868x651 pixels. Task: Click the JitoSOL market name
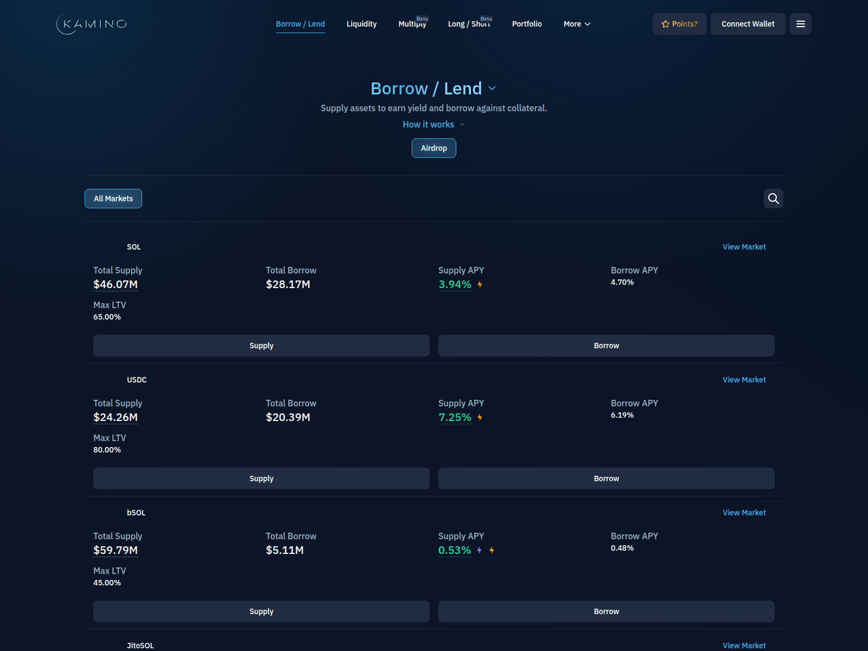tap(141, 646)
